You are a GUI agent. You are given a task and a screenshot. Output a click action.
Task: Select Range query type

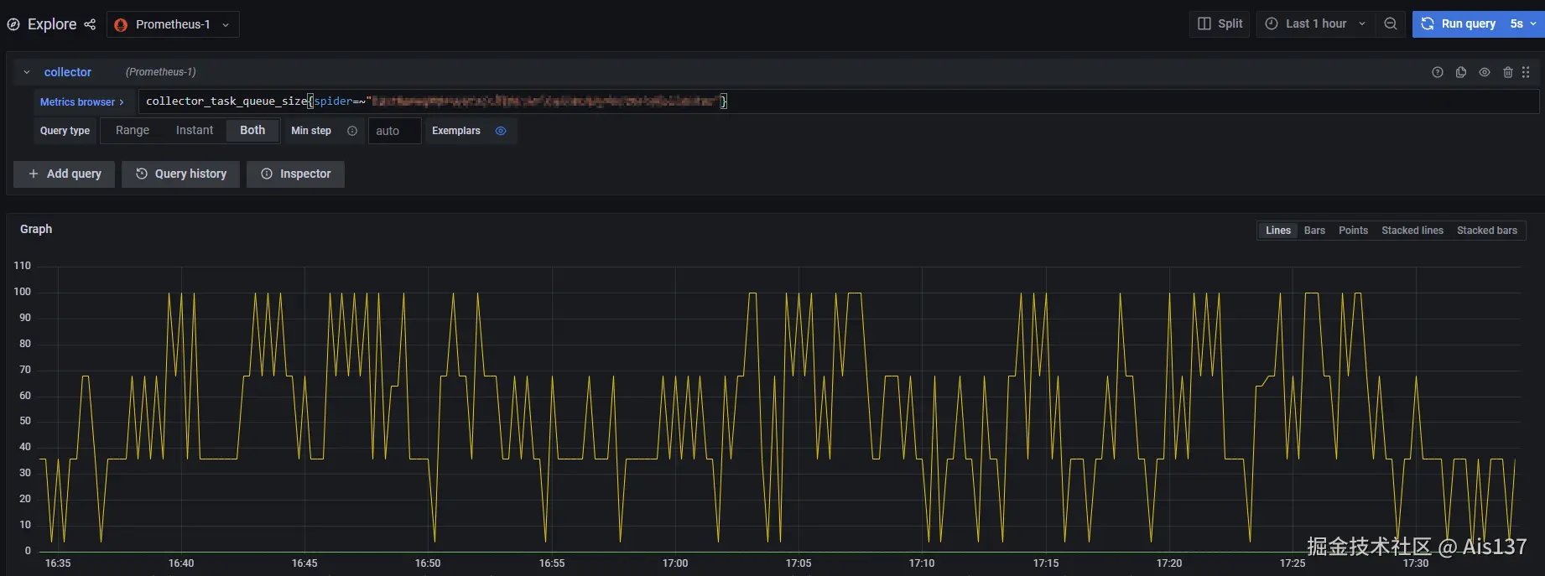coord(133,130)
